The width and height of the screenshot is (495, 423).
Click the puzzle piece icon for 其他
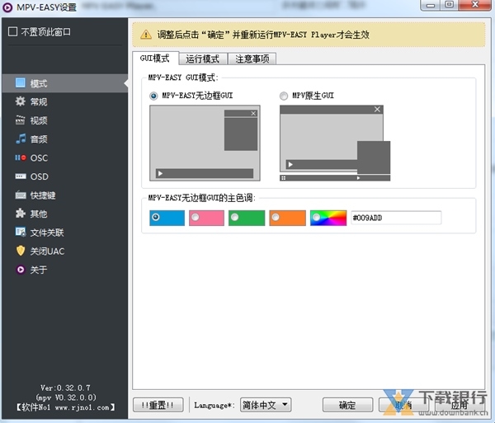[x=20, y=214]
